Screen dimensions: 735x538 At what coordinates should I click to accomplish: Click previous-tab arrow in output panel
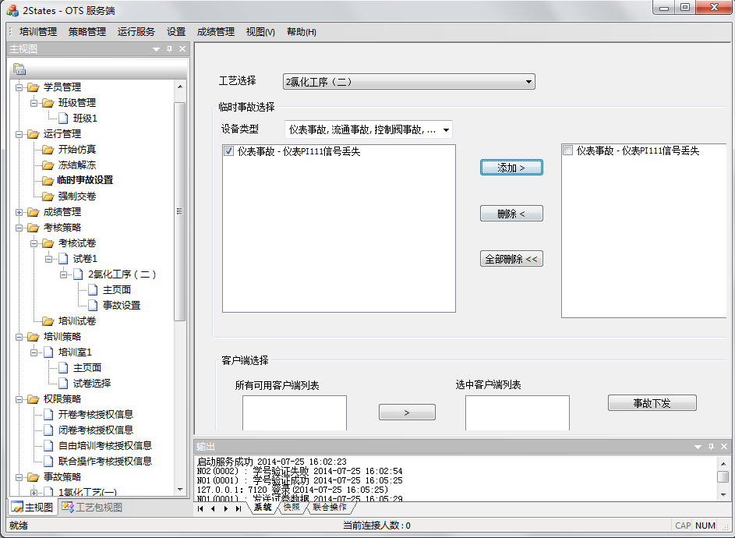pos(214,508)
